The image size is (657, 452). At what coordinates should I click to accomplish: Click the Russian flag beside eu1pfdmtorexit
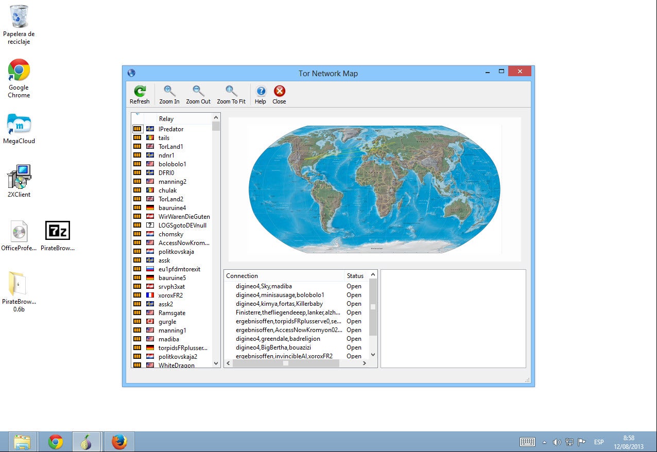(x=150, y=269)
